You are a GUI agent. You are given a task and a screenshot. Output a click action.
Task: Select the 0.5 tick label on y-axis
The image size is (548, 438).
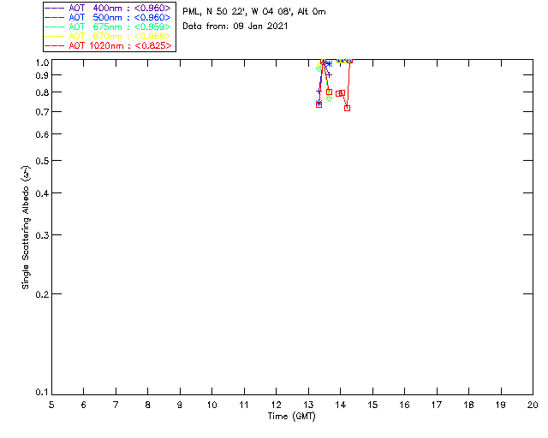click(x=42, y=161)
